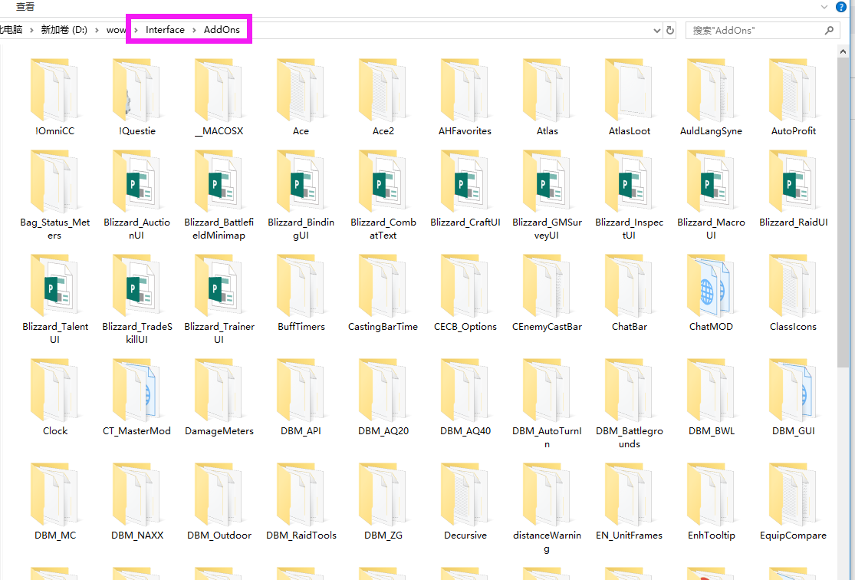Click the DBM_BWL folder name

tap(711, 431)
